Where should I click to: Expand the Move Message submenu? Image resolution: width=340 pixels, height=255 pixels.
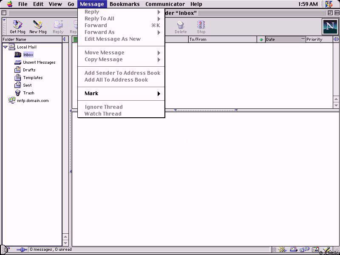pyautogui.click(x=121, y=53)
